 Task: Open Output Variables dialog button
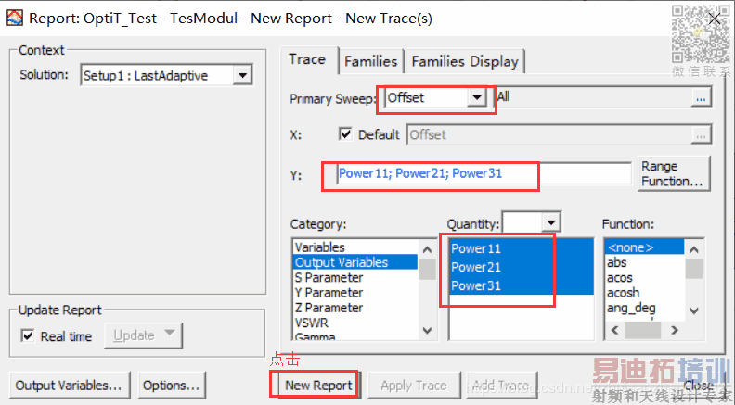[69, 385]
